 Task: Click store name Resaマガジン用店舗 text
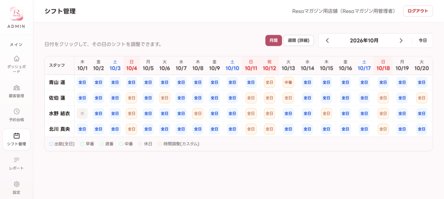point(315,11)
